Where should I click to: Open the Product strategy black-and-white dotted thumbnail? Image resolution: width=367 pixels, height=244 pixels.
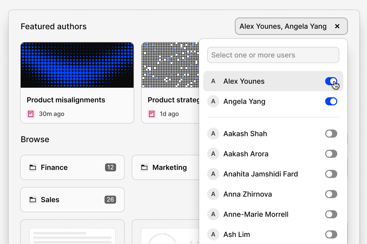[170, 65]
